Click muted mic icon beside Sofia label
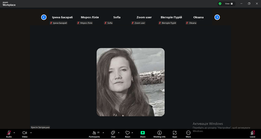 pos(106,23)
